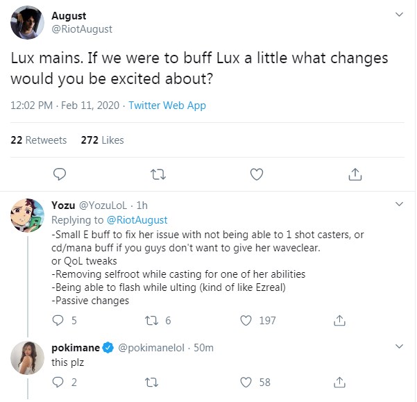This screenshot has width=417, height=402.
Task: Share pokimane's tweet
Action: pos(340,383)
